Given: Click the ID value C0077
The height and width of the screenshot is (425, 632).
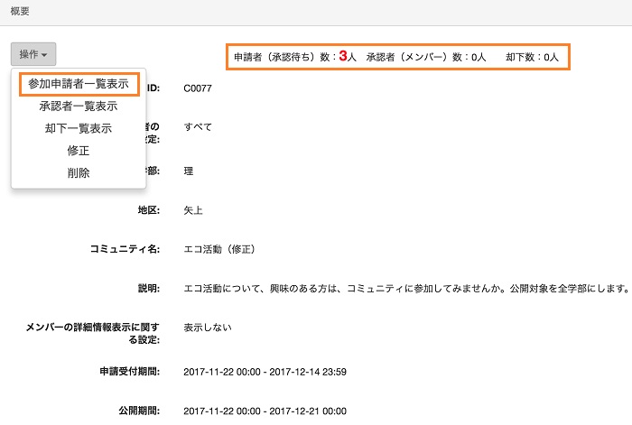Looking at the screenshot, I should coord(198,88).
